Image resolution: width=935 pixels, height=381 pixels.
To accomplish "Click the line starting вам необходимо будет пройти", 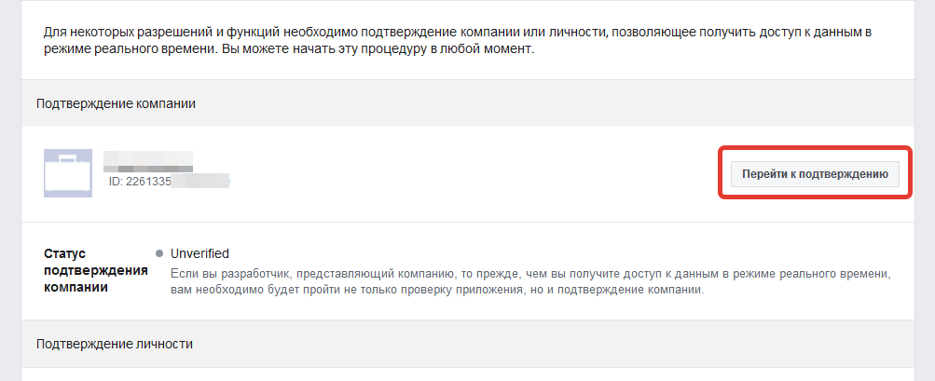I will 437,292.
